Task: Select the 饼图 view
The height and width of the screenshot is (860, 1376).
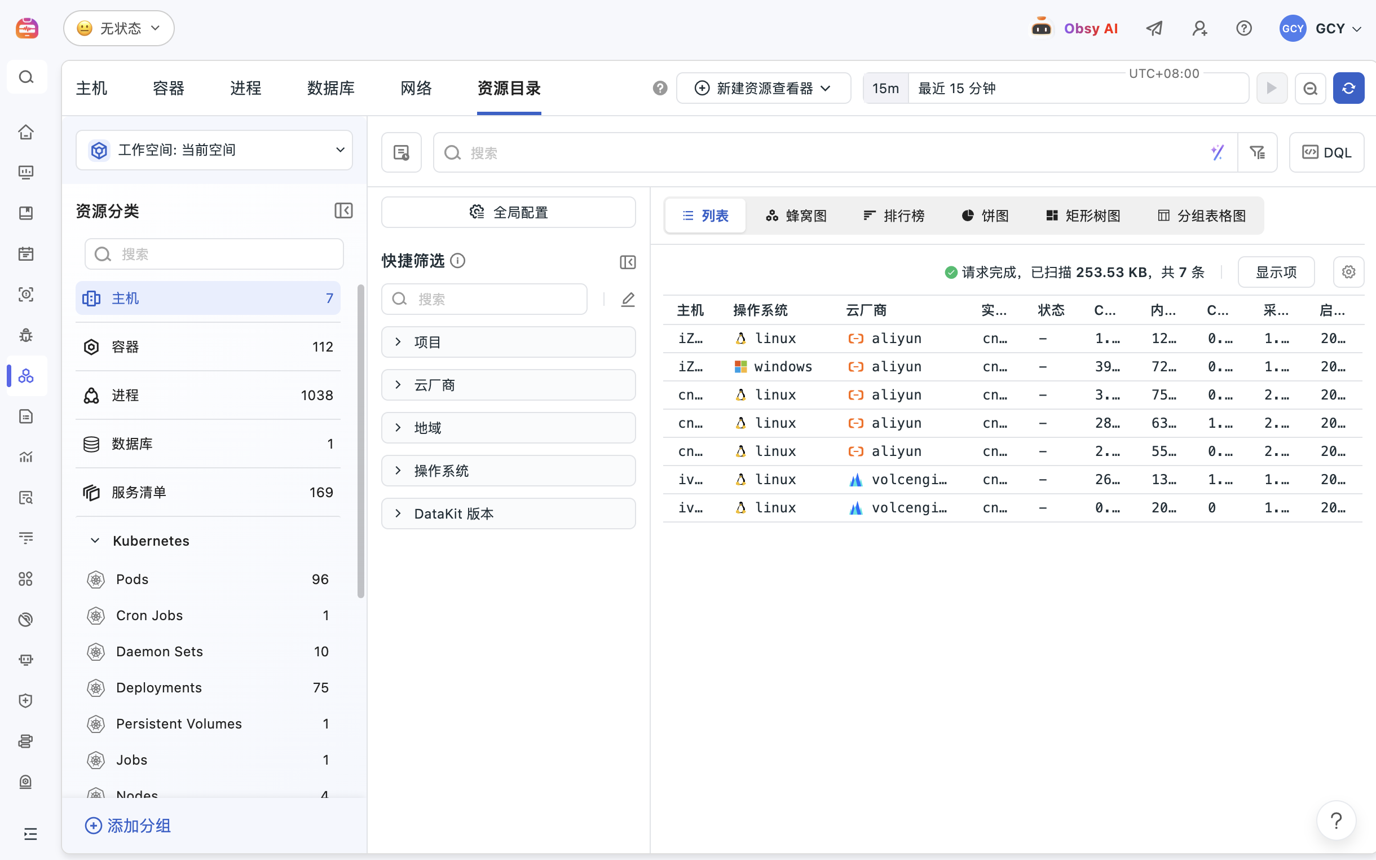Action: [x=985, y=216]
